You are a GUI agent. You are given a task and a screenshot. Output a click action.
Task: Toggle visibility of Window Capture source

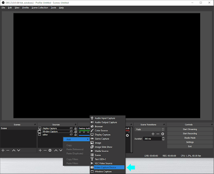coord(71,131)
